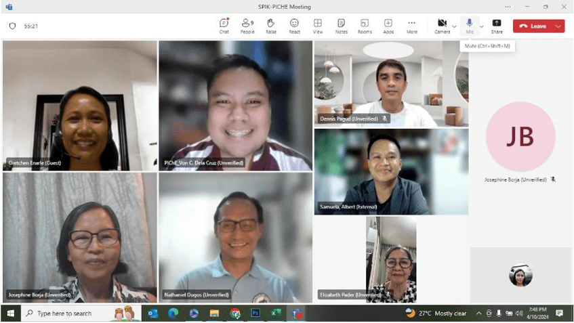Viewport: 574px width, 323px height.
Task: Open Outlook from the taskbar
Action: (x=152, y=314)
